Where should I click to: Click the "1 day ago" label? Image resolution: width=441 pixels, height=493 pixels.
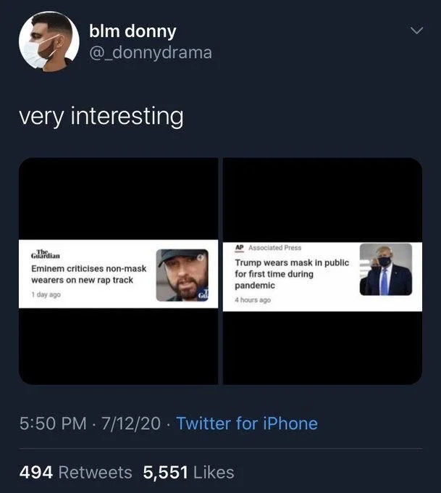click(45, 294)
